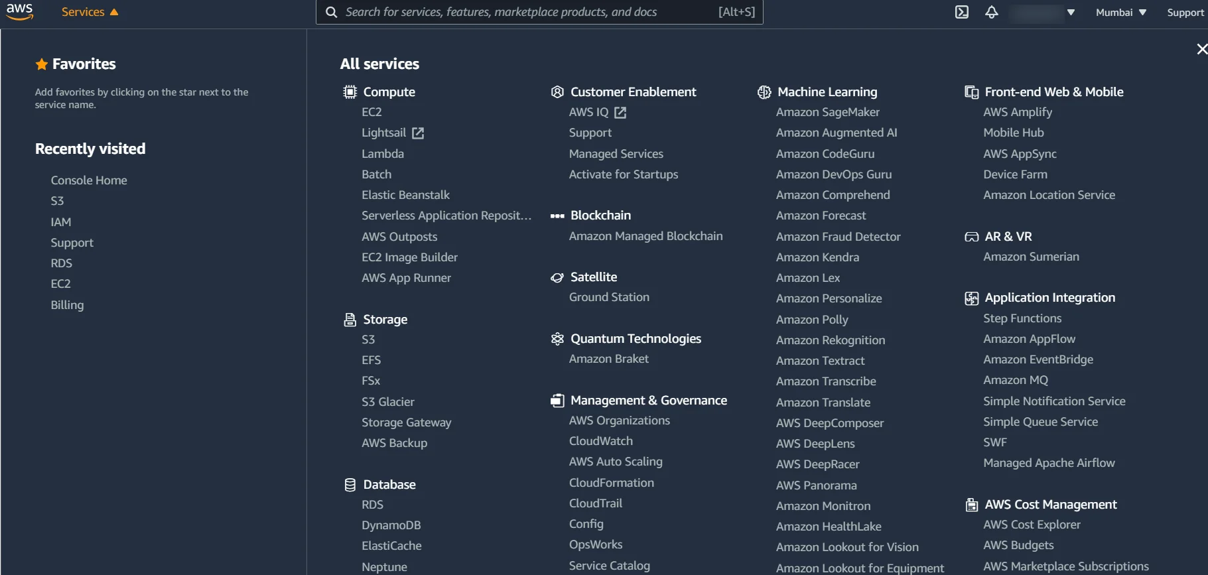Click the Satellite category icon

tap(557, 277)
